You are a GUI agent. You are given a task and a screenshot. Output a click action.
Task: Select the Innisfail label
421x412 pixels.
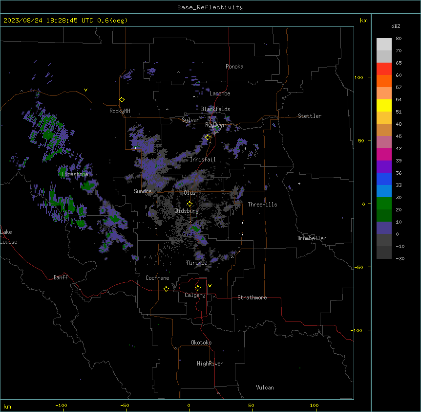click(x=203, y=160)
